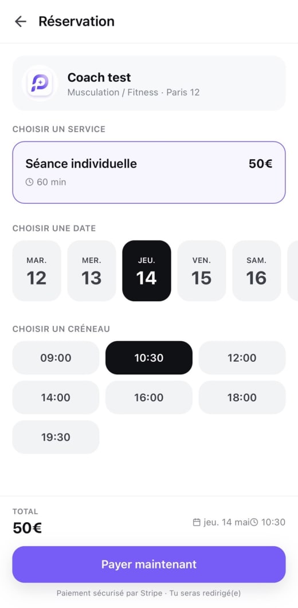Click the clock icon beside 60 min
The width and height of the screenshot is (298, 608).
pos(29,182)
